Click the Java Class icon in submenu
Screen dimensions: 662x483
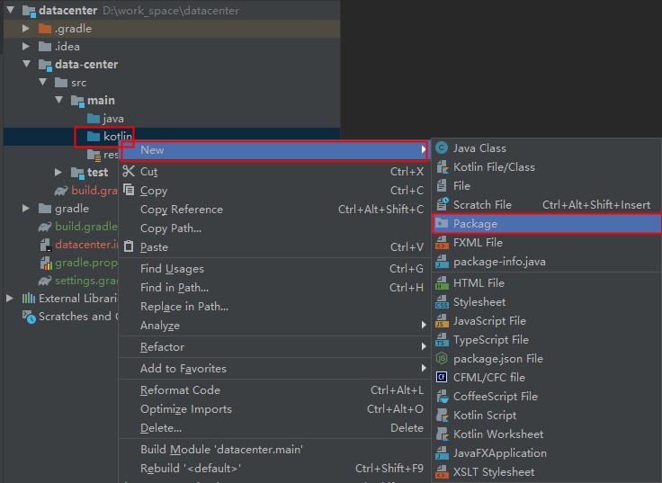point(442,148)
